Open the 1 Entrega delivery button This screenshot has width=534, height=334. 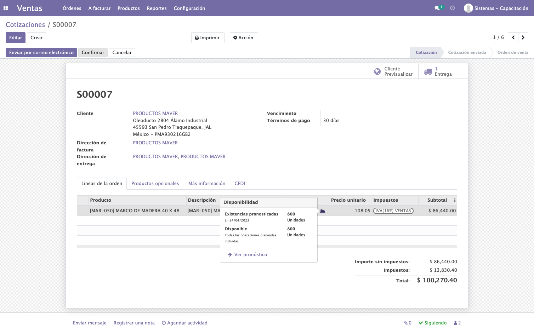(443, 71)
